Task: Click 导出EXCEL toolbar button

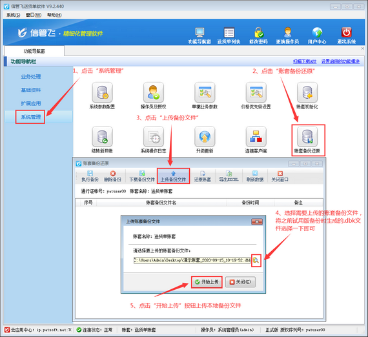Action: (x=229, y=176)
